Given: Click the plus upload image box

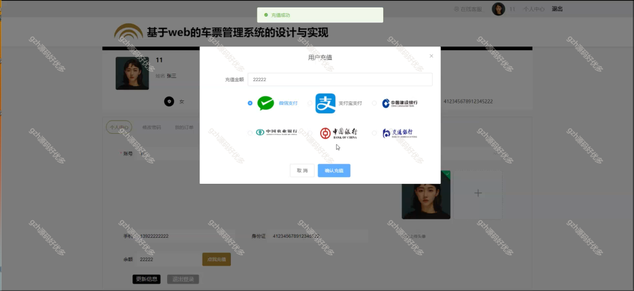Looking at the screenshot, I should tap(478, 195).
